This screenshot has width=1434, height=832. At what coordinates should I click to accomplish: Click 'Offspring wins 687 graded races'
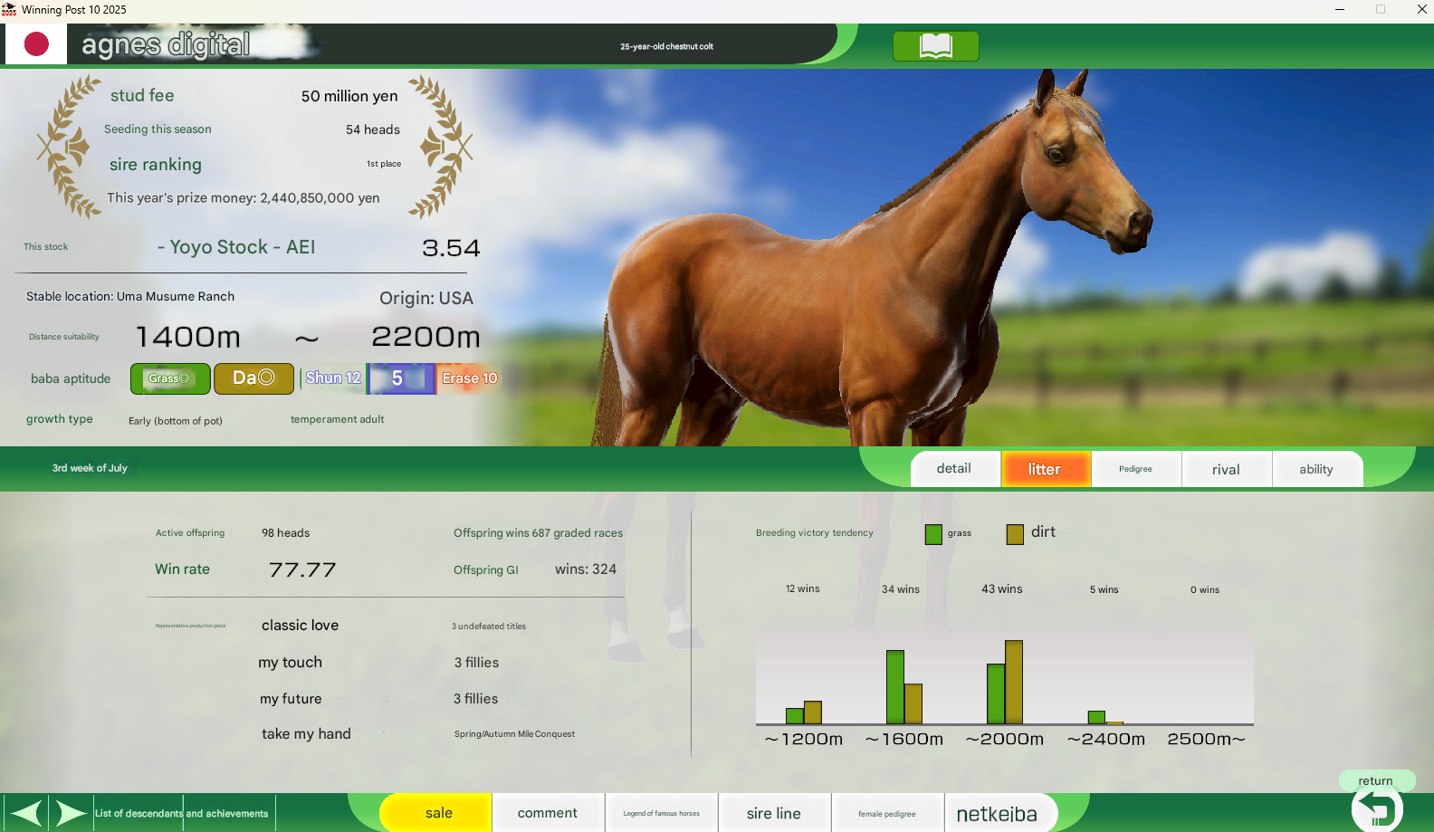(x=538, y=532)
